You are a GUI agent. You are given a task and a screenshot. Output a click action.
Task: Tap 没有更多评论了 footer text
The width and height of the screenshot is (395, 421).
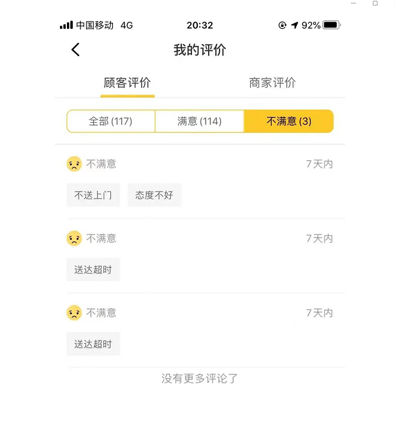(x=200, y=378)
